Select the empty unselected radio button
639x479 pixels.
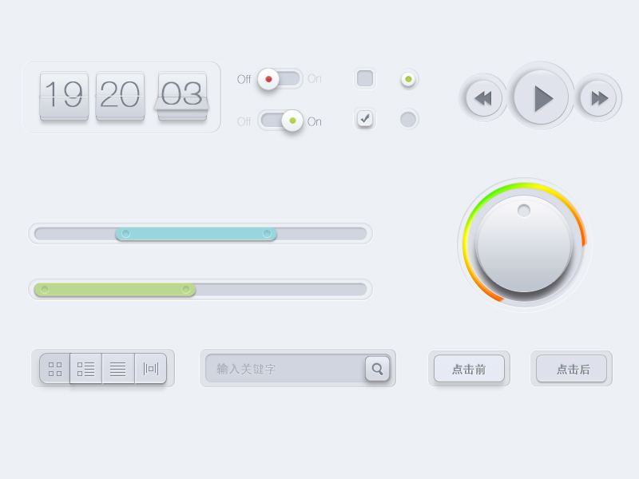click(x=408, y=119)
